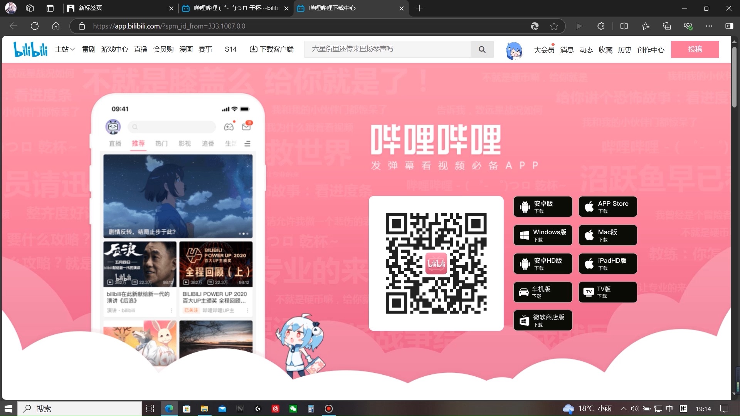Click the Bilibili home logo icon

[x=31, y=49]
